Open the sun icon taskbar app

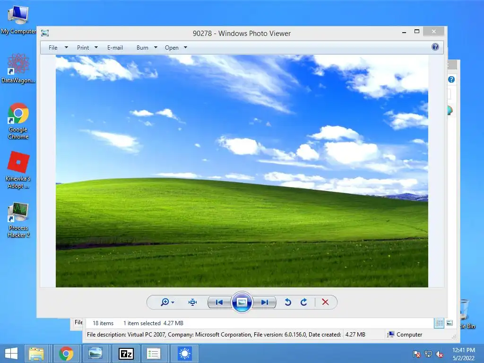click(x=185, y=354)
